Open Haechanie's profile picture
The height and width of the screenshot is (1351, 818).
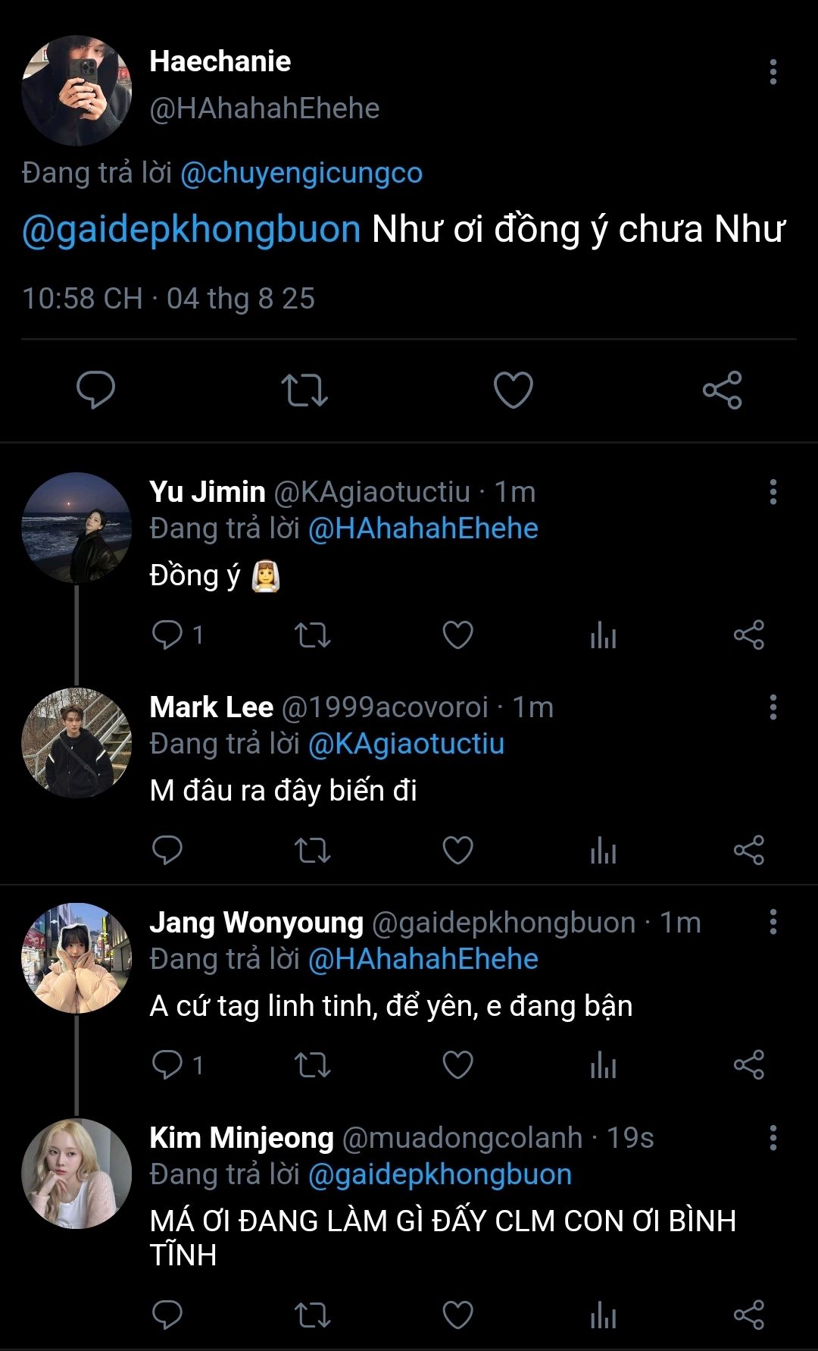76,90
